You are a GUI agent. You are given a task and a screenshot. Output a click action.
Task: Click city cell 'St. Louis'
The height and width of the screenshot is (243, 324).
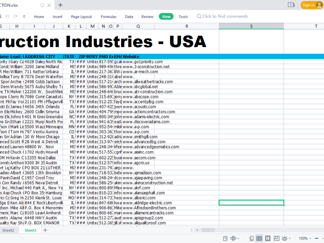click(x=54, y=198)
